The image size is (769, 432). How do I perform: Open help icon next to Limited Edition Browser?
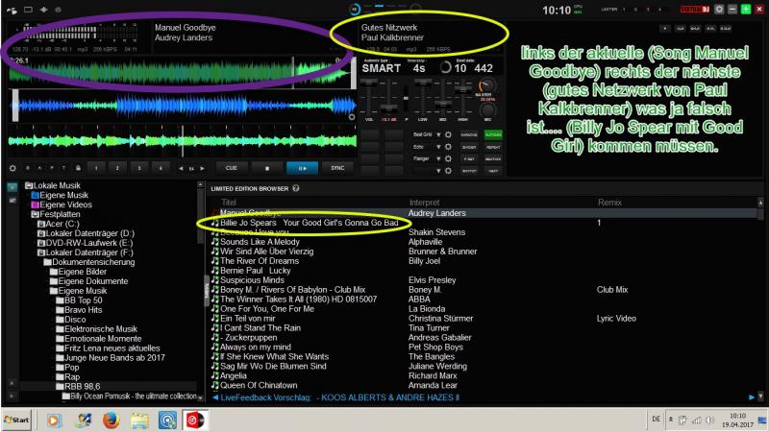[x=296, y=188]
